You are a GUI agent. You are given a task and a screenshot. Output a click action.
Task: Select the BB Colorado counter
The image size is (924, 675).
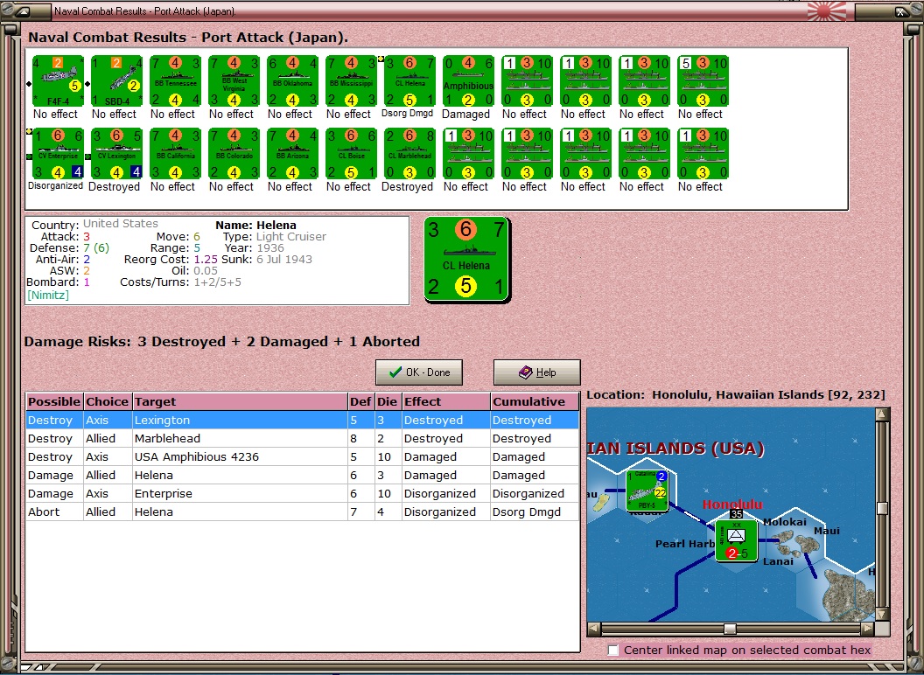(x=234, y=153)
